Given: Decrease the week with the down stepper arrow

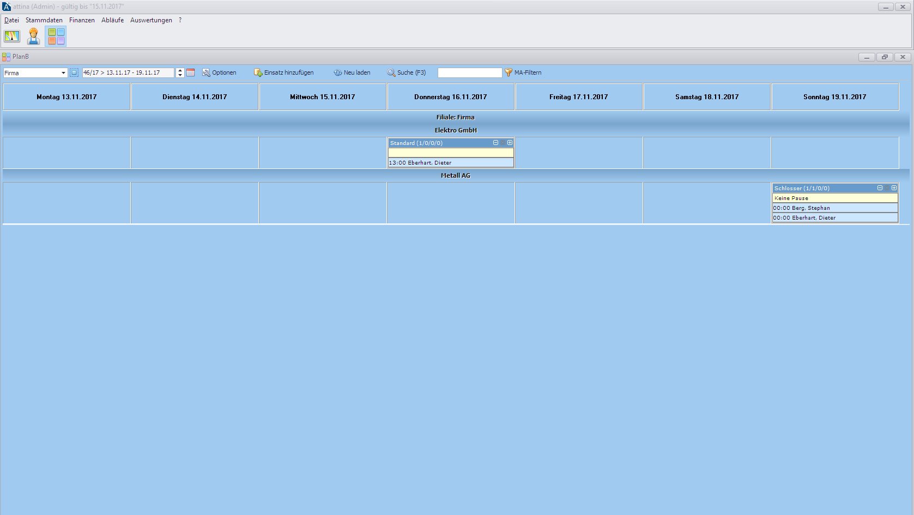Looking at the screenshot, I should point(180,75).
